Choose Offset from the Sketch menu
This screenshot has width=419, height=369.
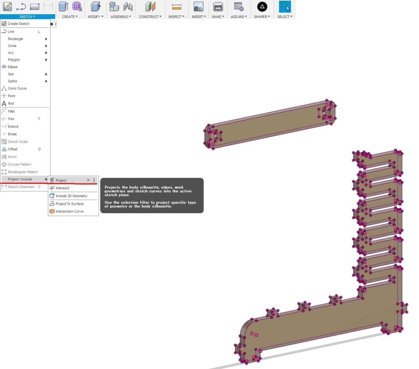pos(25,149)
